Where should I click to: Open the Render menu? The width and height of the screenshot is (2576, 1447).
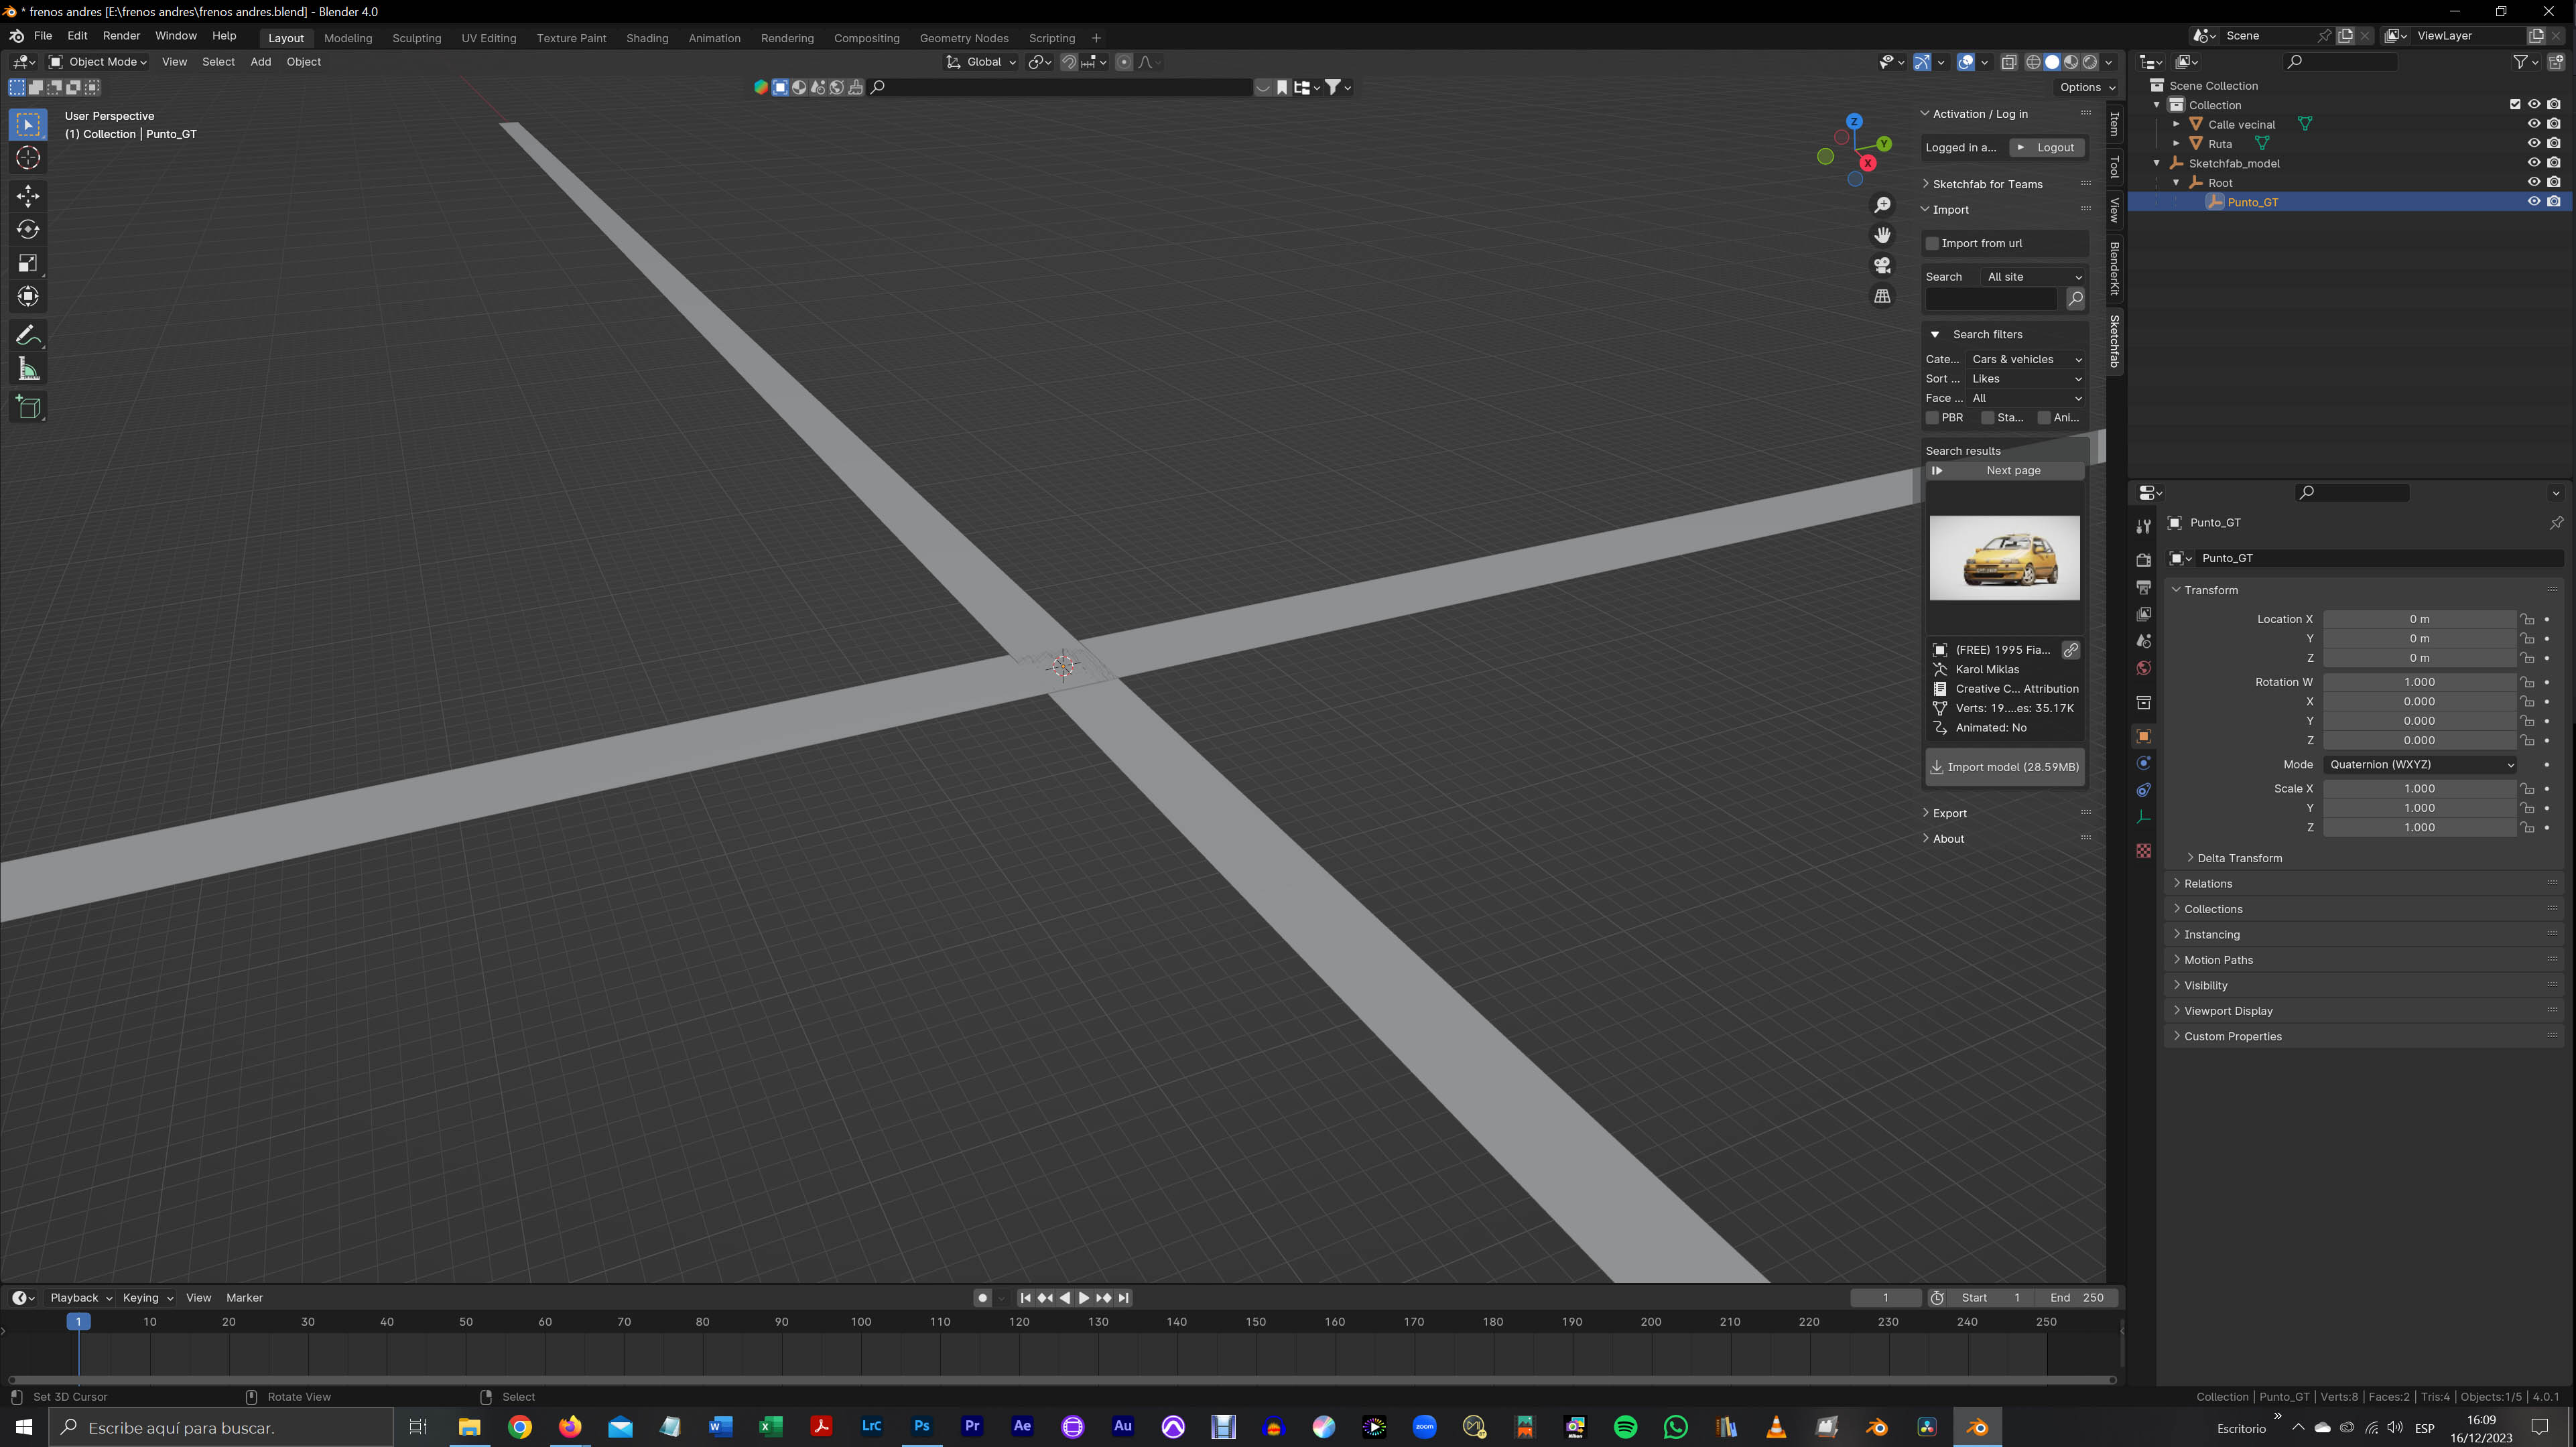[121, 35]
